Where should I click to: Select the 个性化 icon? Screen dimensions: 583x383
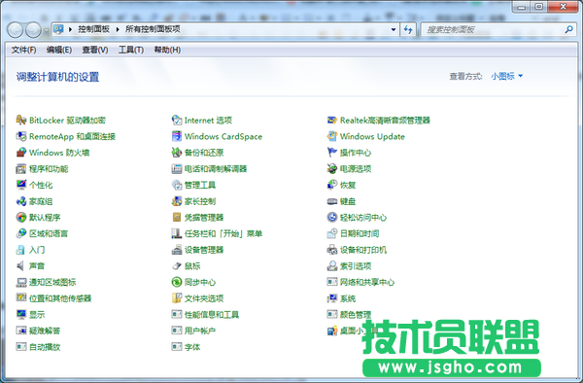click(x=21, y=185)
